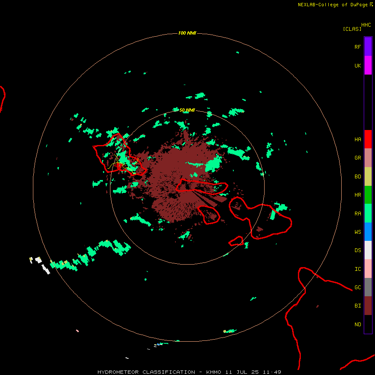Viewport: 375px width, 375px height.
Task: Select the BD yellow legend swatch
Action: coord(368,177)
